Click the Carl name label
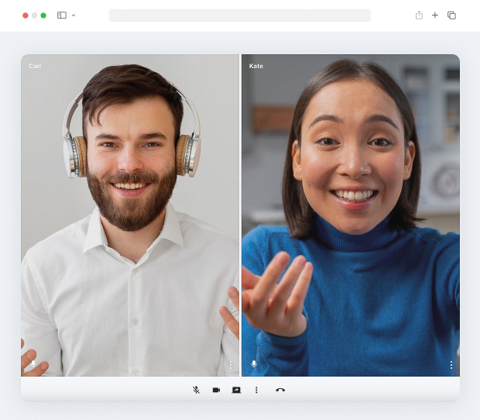This screenshot has width=480, height=420. tap(35, 66)
